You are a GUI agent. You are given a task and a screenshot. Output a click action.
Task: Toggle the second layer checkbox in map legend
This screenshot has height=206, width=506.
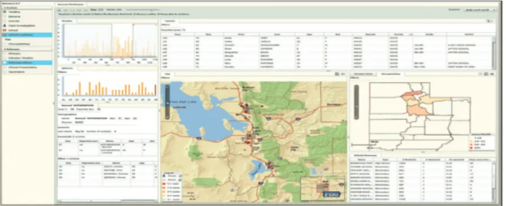point(180,179)
